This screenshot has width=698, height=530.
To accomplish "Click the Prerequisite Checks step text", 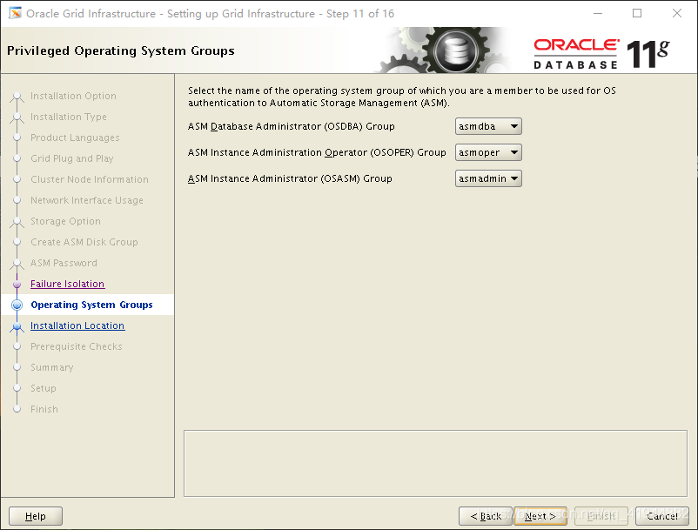I will [x=76, y=346].
